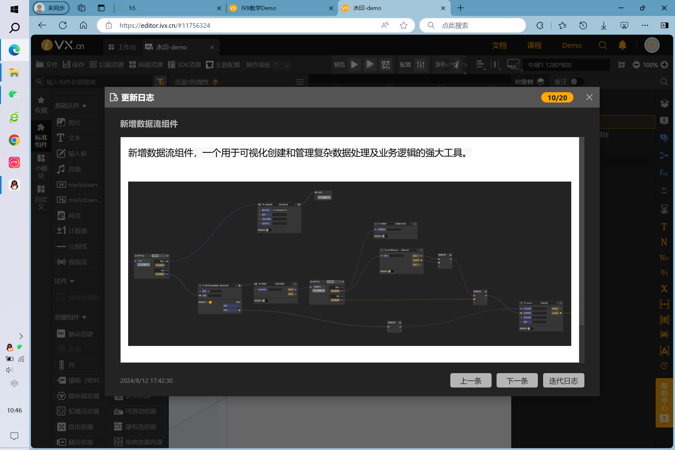Open the 文件 menu
This screenshot has height=450, width=675.
[x=47, y=65]
